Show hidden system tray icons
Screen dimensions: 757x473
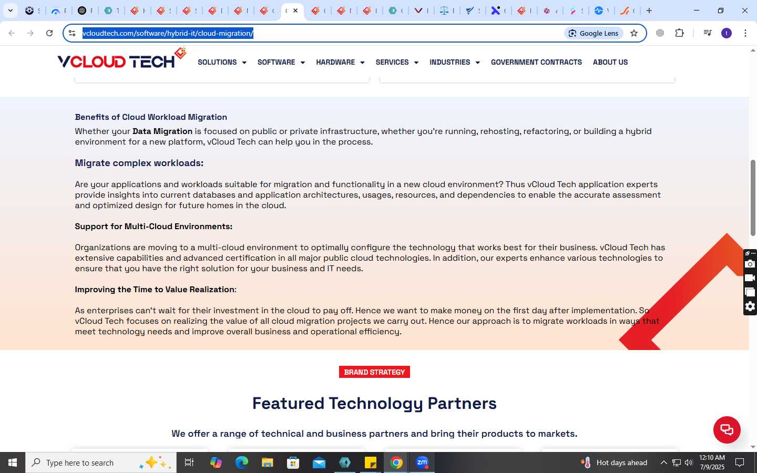pos(663,462)
